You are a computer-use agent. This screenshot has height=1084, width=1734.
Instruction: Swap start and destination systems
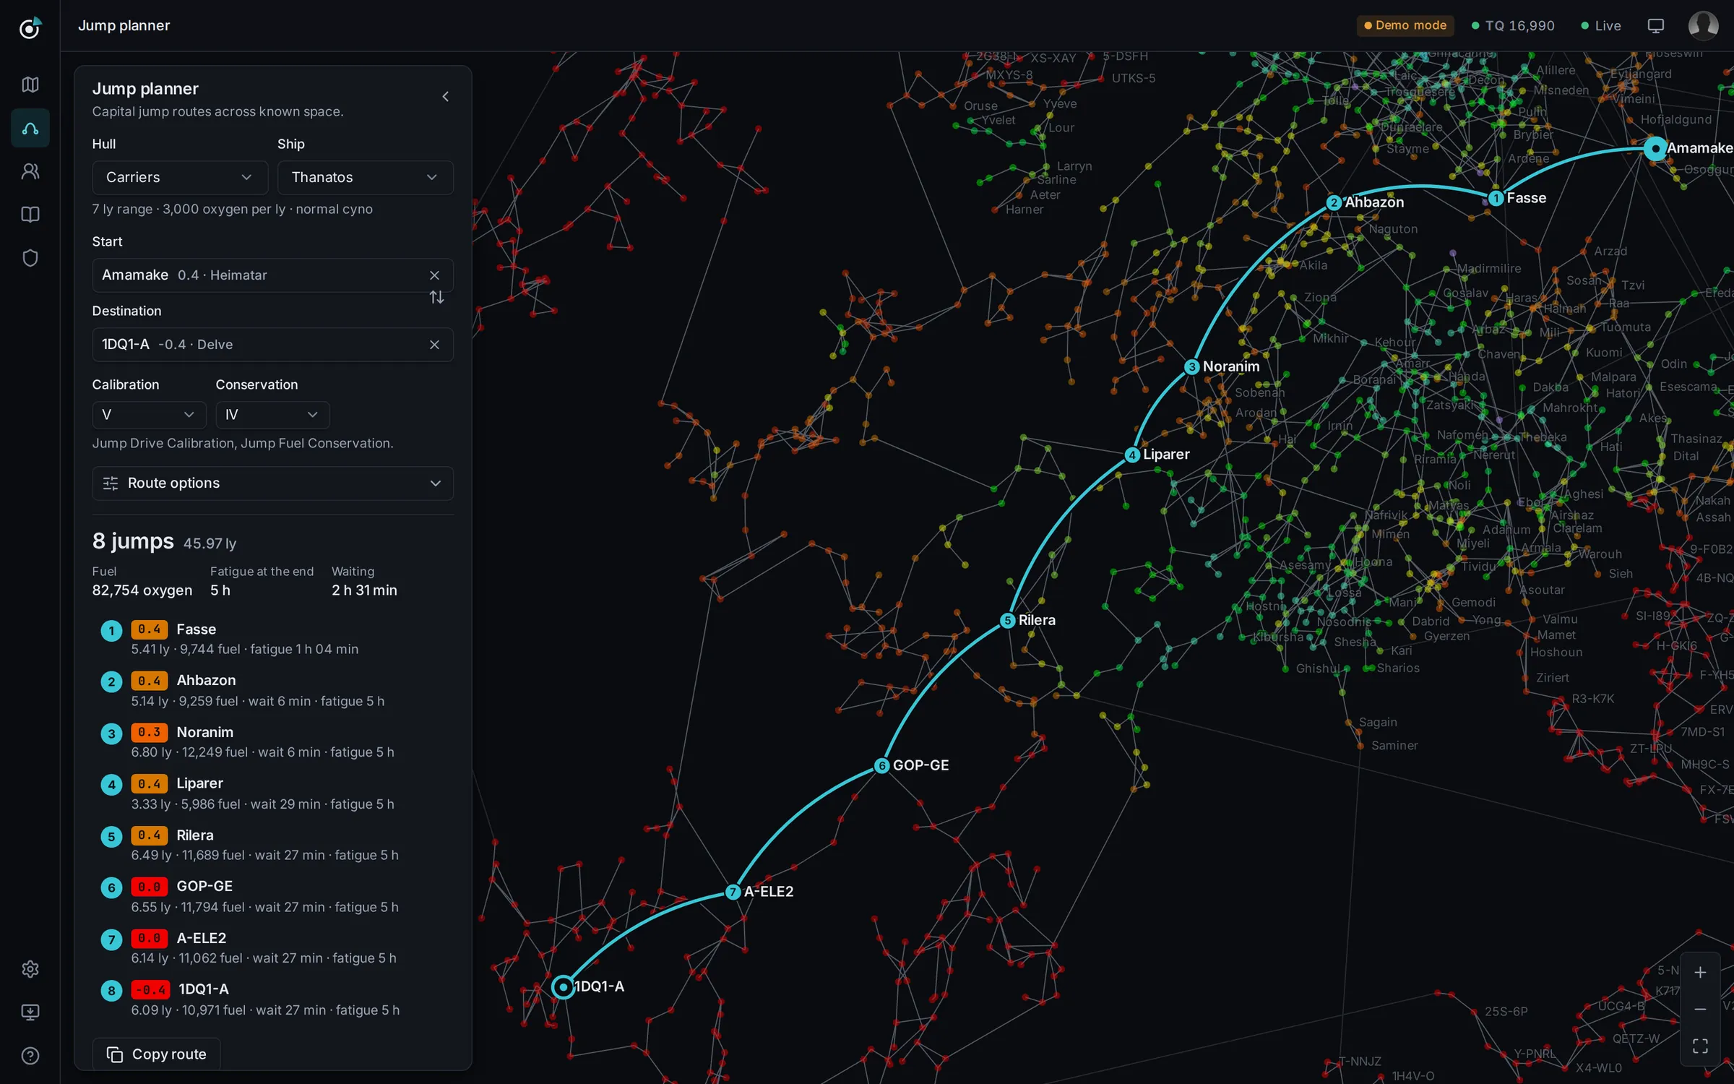(x=436, y=298)
